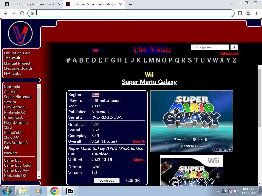Open the Advanced search link
The image size is (262, 196).
[x=229, y=54]
